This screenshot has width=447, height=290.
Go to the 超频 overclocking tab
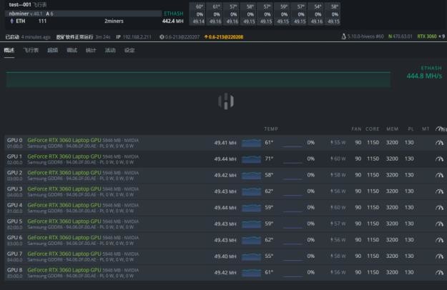[x=51, y=51]
